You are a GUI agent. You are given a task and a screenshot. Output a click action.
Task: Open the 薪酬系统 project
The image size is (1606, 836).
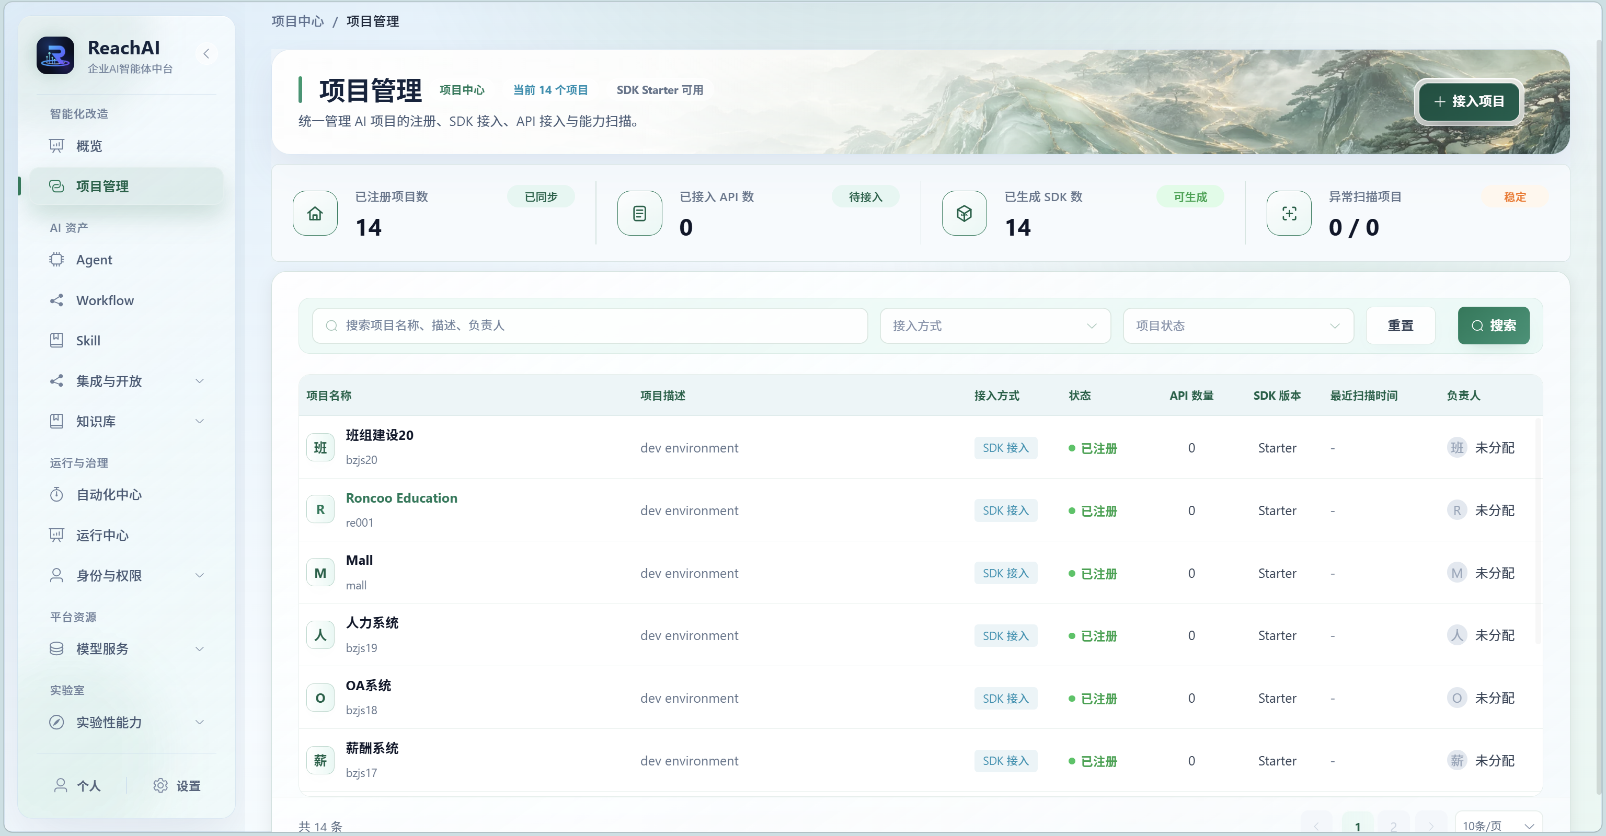click(372, 748)
